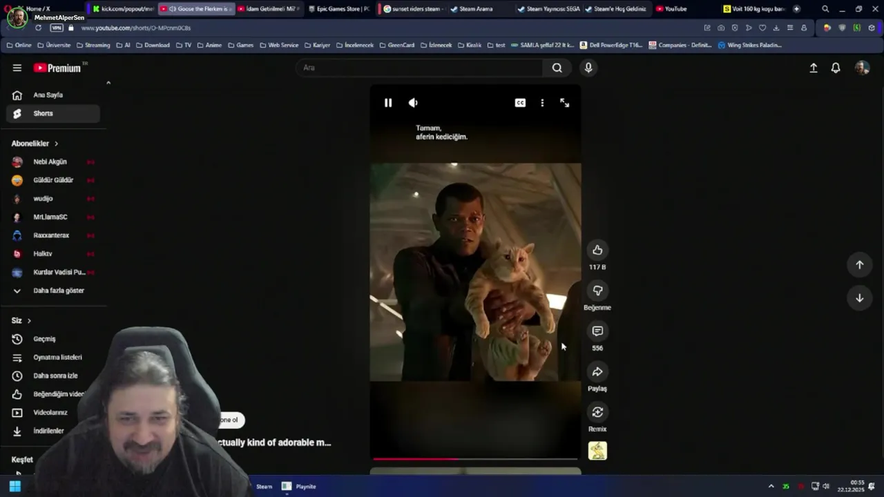Switch to the Epic Games Store tab

338,9
